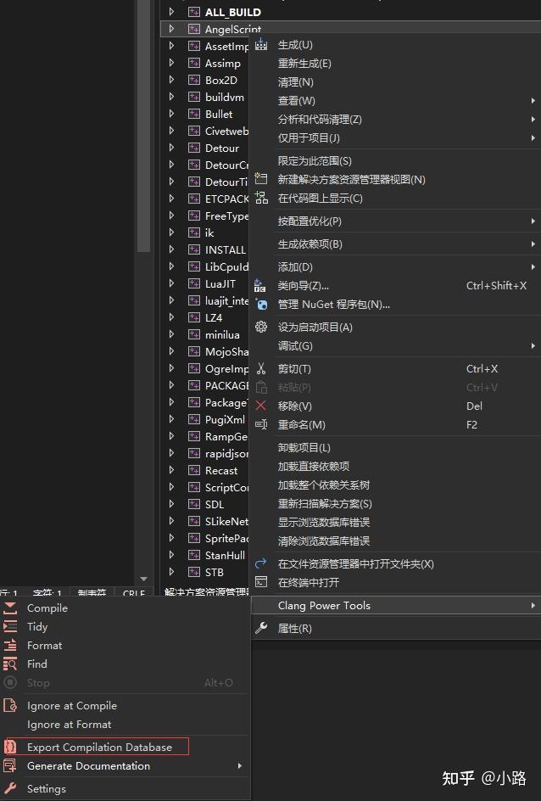Click the Clang Compile icon

[10, 608]
